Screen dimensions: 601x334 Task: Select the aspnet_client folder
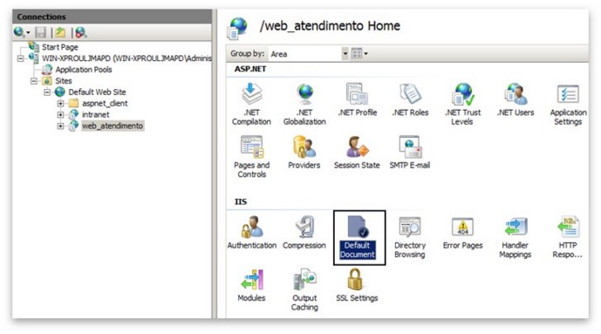point(105,104)
